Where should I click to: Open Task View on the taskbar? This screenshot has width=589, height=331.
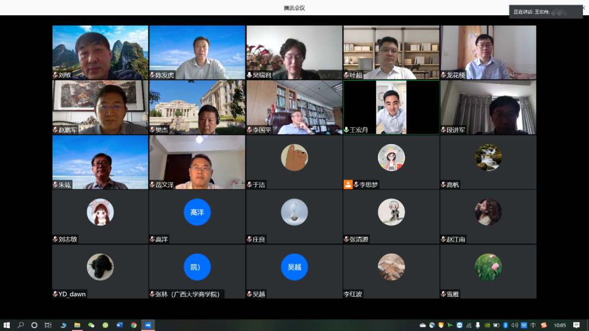tap(48, 325)
